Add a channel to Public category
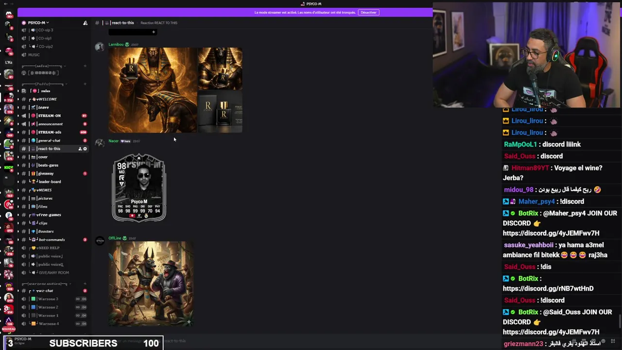Screen dimensions: 622x350 (x=85, y=84)
